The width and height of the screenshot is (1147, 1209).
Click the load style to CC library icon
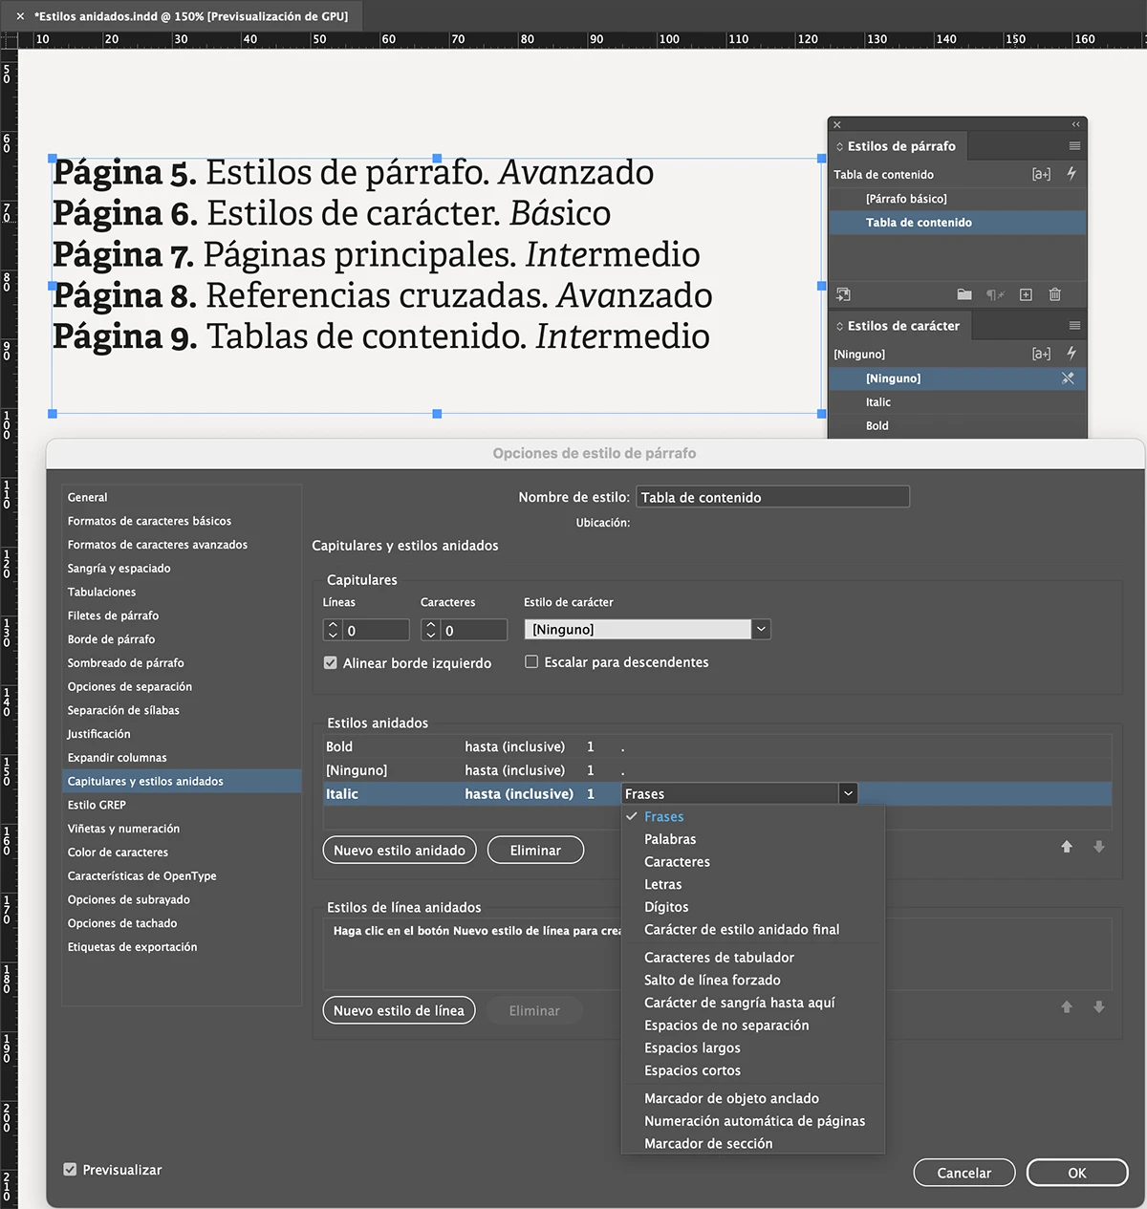point(843,294)
